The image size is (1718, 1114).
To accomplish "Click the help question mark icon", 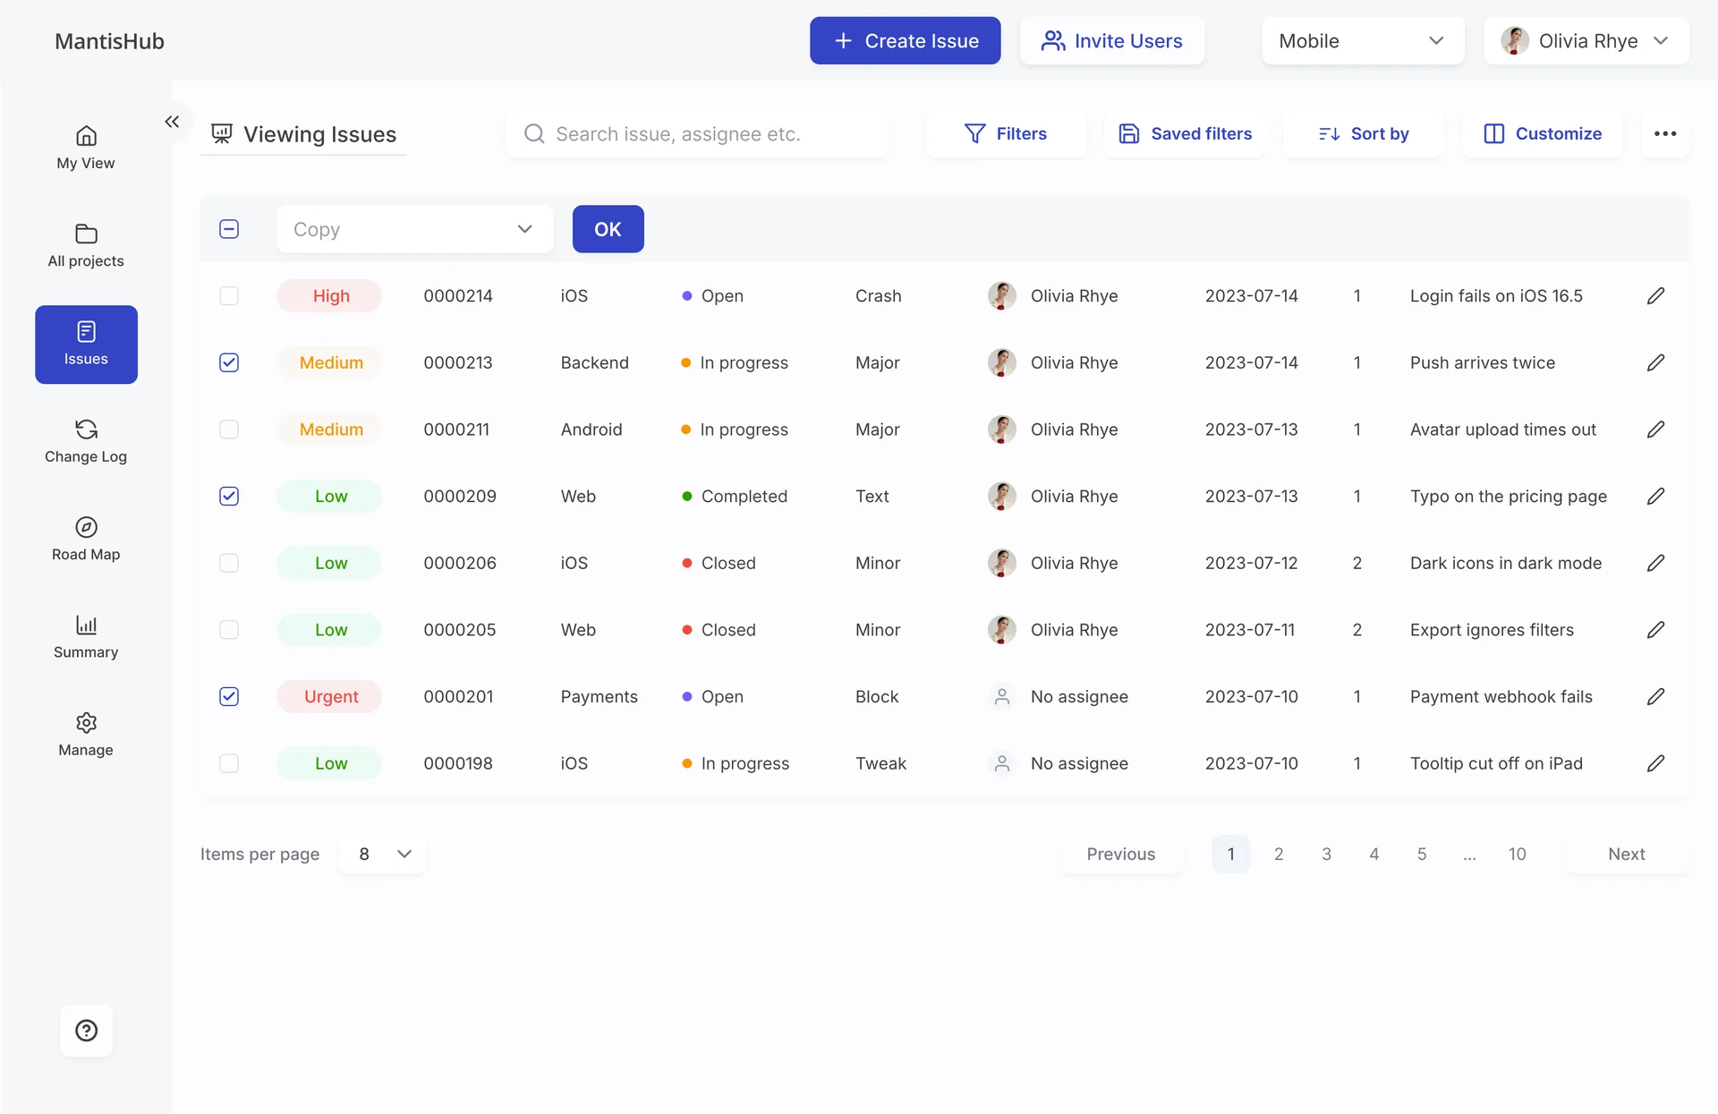I will point(86,1031).
